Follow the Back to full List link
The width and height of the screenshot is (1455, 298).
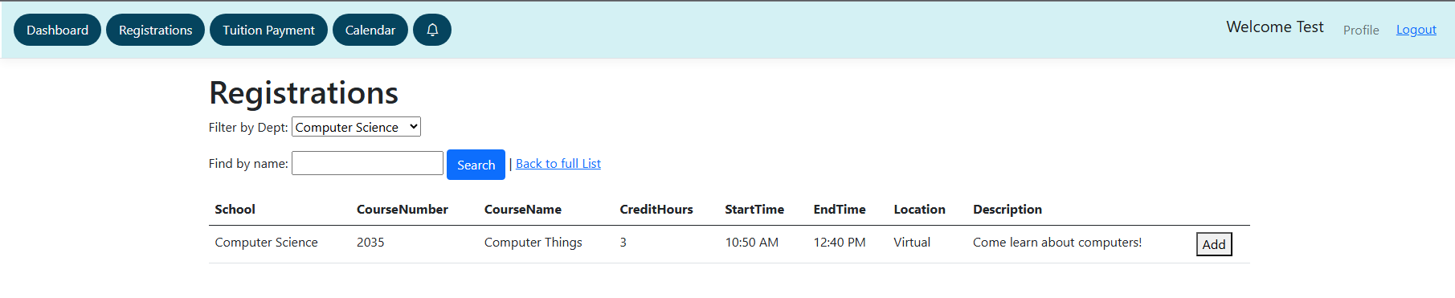point(558,164)
